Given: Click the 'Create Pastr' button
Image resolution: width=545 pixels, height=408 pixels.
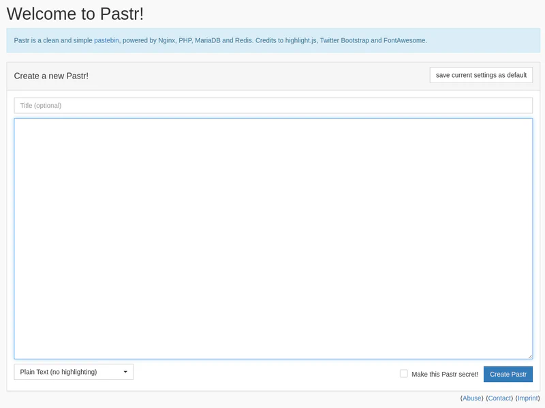Looking at the screenshot, I should pos(508,374).
